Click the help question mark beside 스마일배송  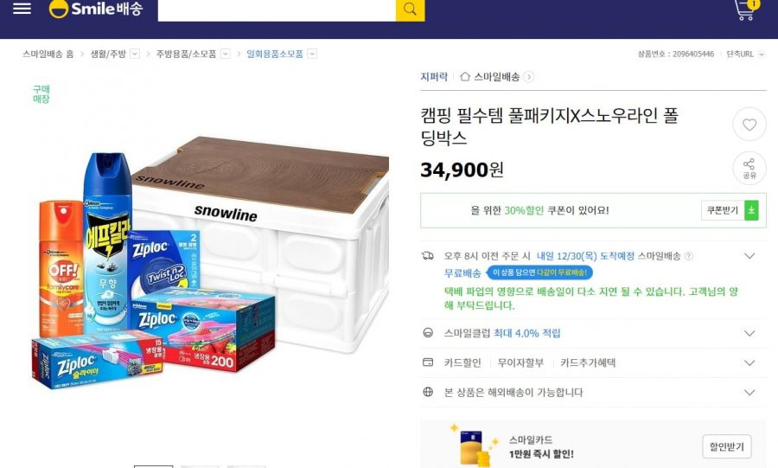click(x=689, y=256)
